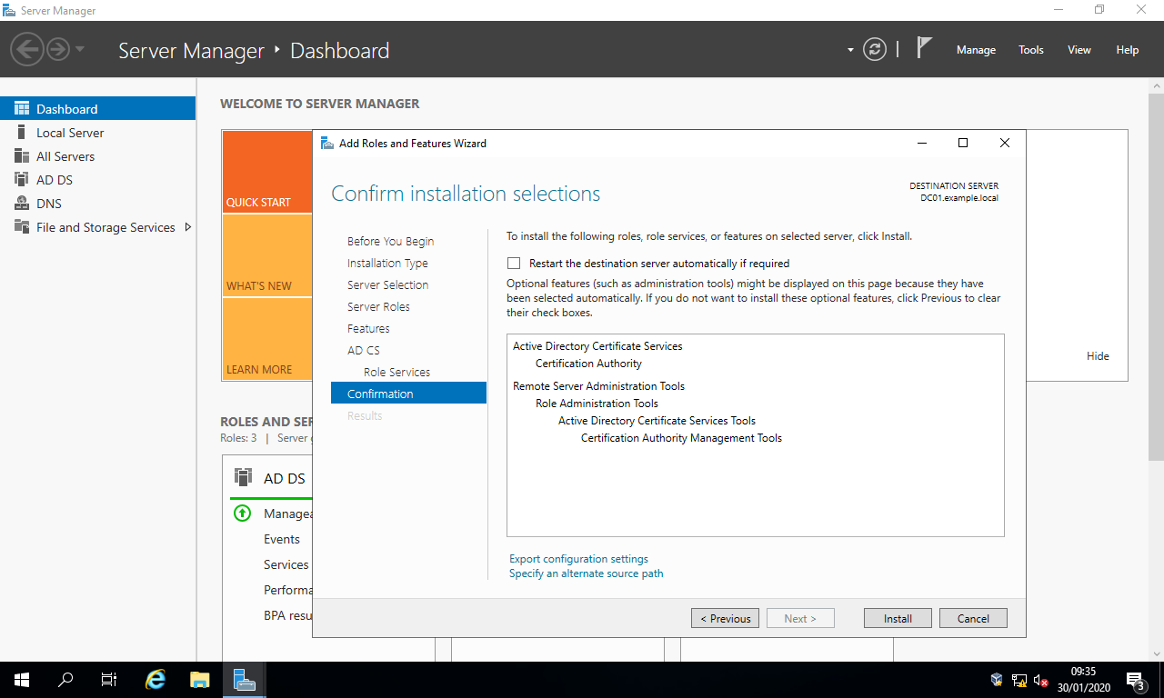Viewport: 1164px width, 698px height.
Task: Hide the welcome tile
Action: pyautogui.click(x=1098, y=356)
